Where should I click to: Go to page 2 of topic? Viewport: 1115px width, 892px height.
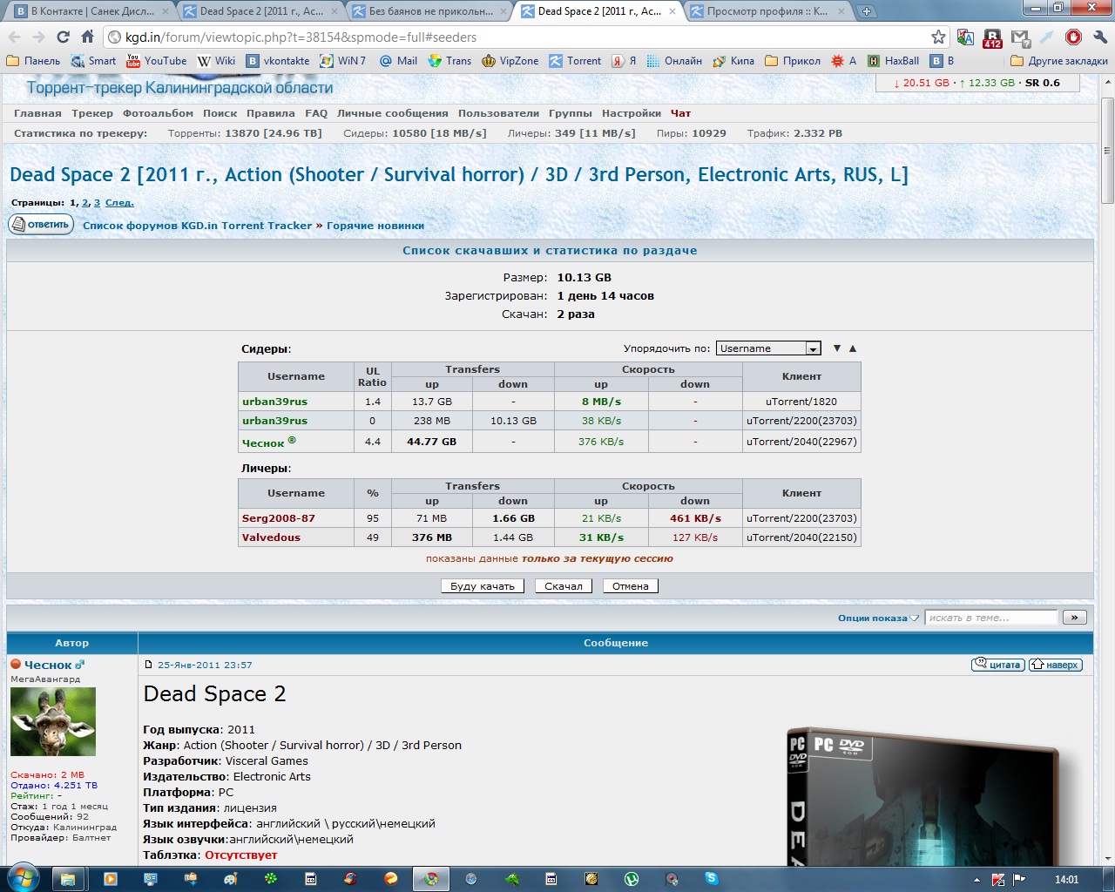coord(85,203)
